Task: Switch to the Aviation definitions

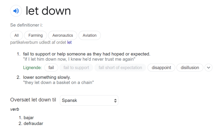Action: tap(89, 35)
